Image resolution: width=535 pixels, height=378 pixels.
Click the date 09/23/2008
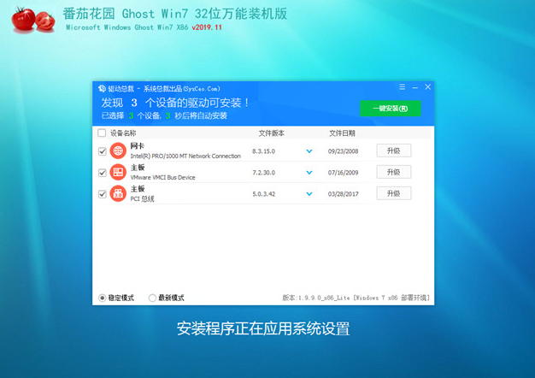point(344,151)
